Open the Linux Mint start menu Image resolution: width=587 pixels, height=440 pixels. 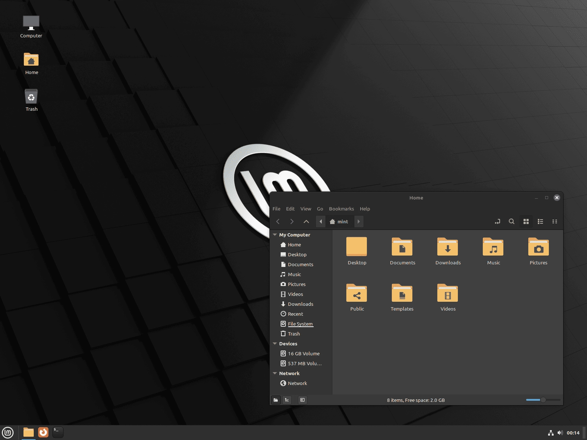(8, 433)
